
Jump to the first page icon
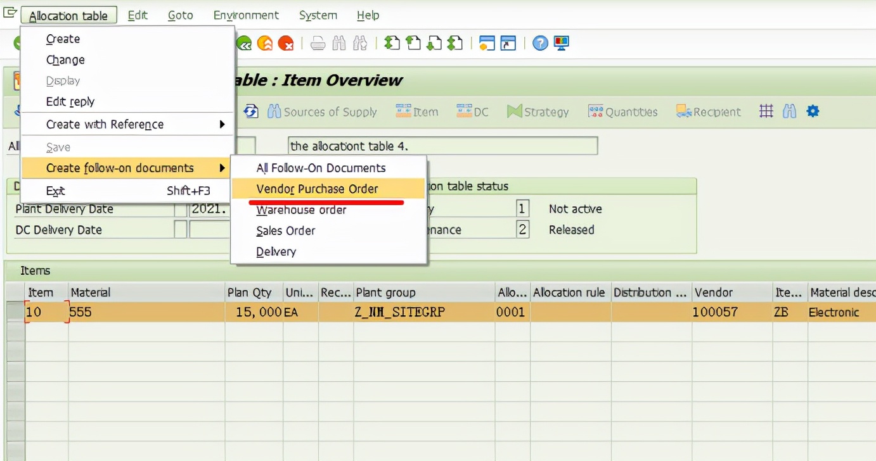click(x=392, y=43)
